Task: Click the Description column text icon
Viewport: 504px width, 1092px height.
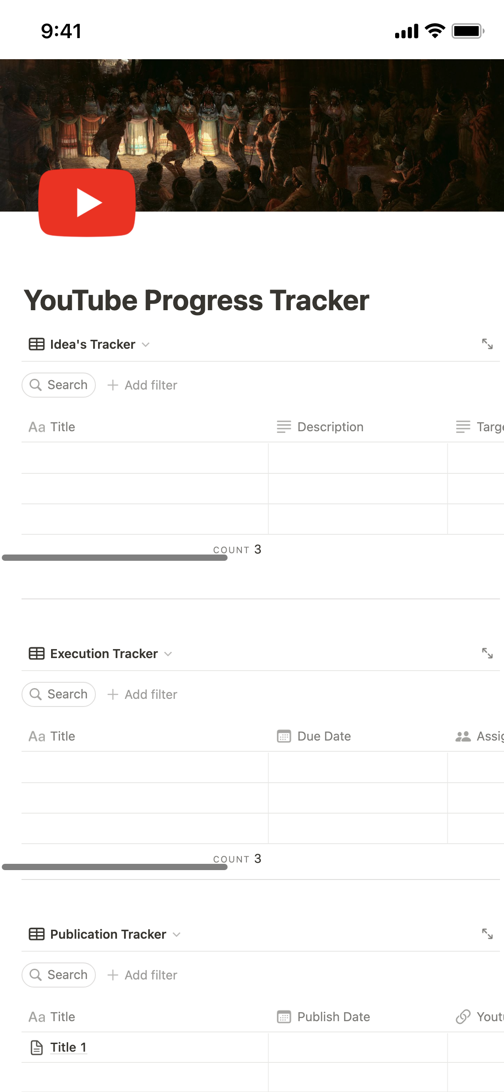Action: coord(284,427)
